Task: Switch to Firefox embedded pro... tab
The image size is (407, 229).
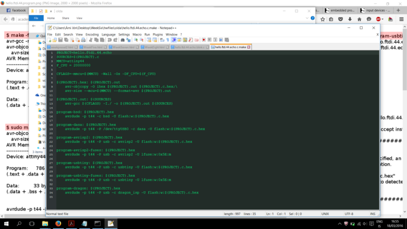Action: pyautogui.click(x=340, y=10)
